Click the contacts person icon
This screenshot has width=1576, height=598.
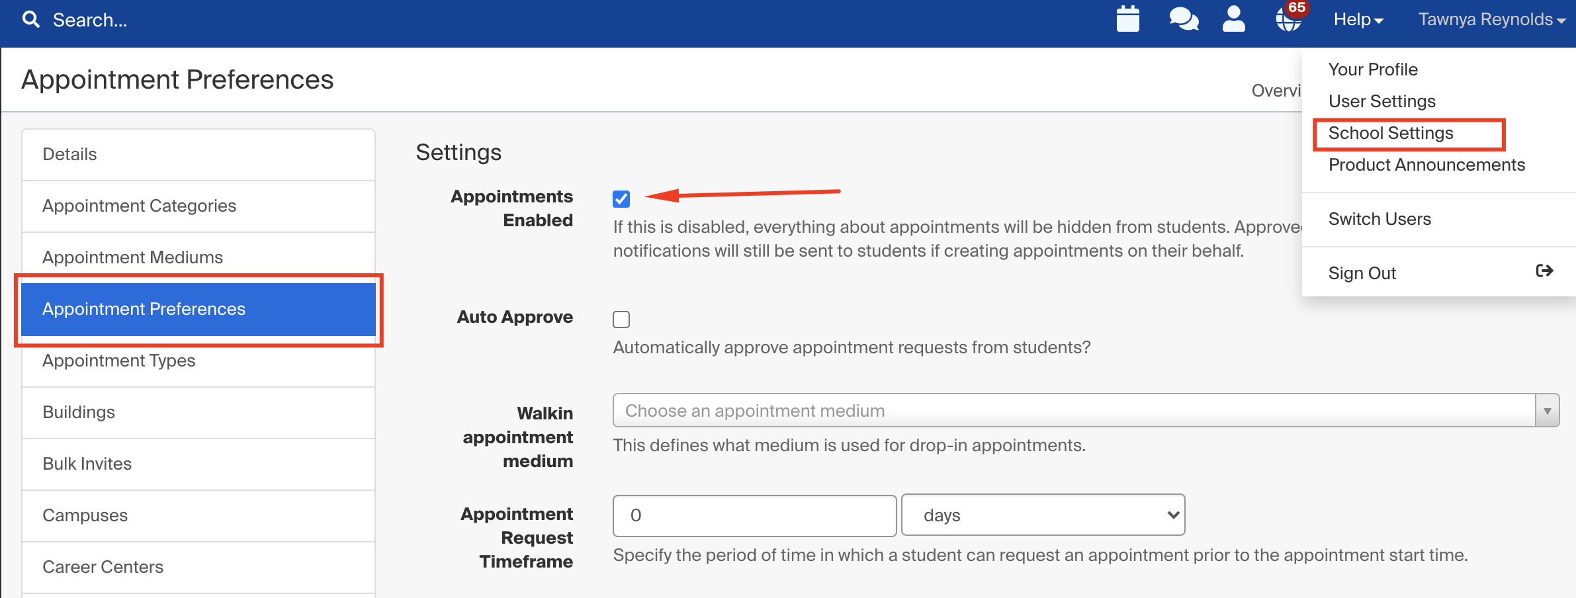coord(1233,19)
